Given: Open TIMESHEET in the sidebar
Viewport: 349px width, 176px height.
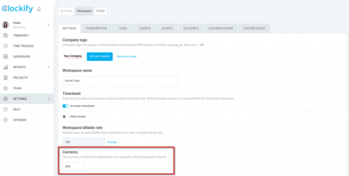Looking at the screenshot, I should pos(21,35).
